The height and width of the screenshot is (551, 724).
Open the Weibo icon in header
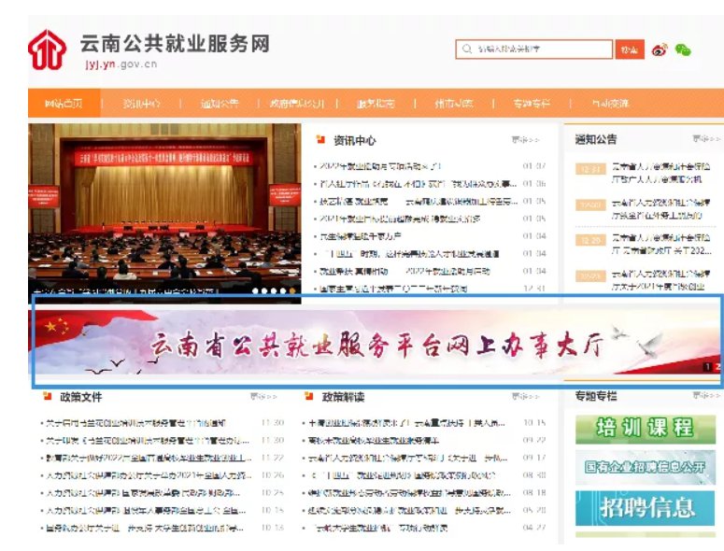point(660,49)
